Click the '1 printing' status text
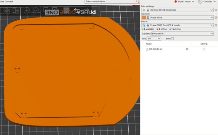 [x=176, y=29]
